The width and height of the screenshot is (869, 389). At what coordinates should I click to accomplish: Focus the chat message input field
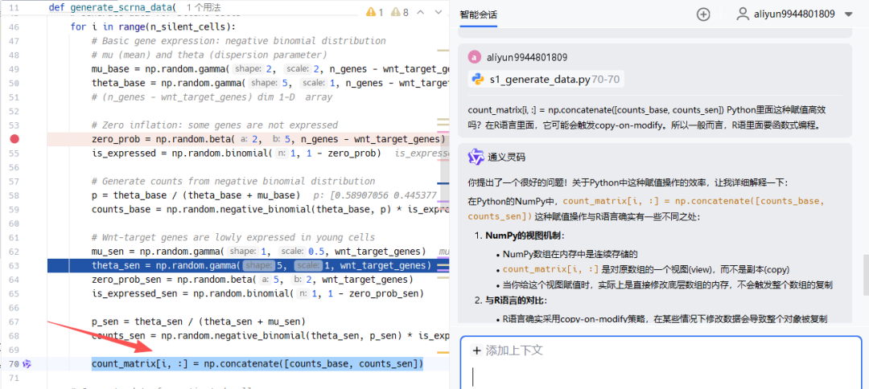[x=661, y=376]
